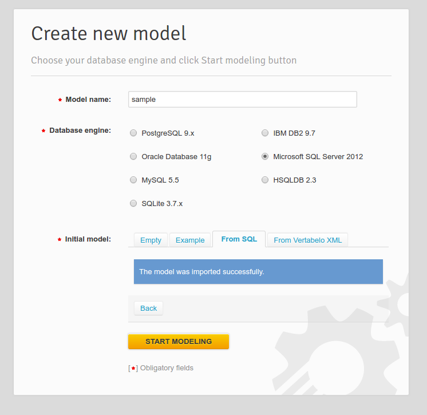
Task: Open the Example tab
Action: (190, 240)
